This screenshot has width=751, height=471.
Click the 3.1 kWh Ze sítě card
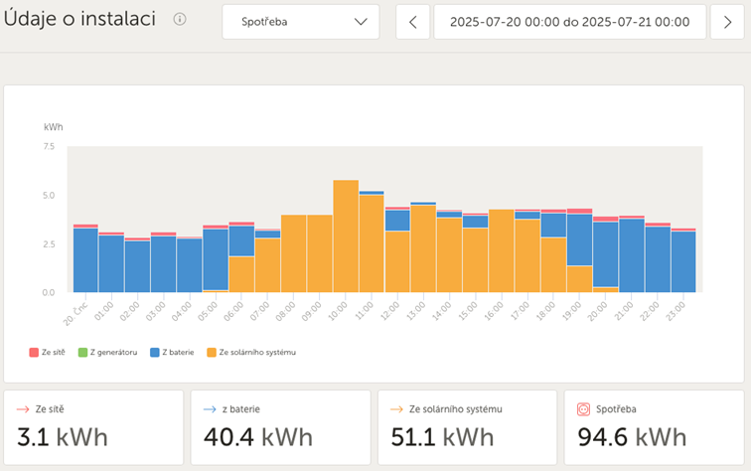point(93,427)
